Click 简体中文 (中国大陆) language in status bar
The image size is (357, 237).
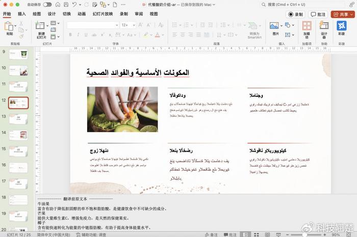54,234
